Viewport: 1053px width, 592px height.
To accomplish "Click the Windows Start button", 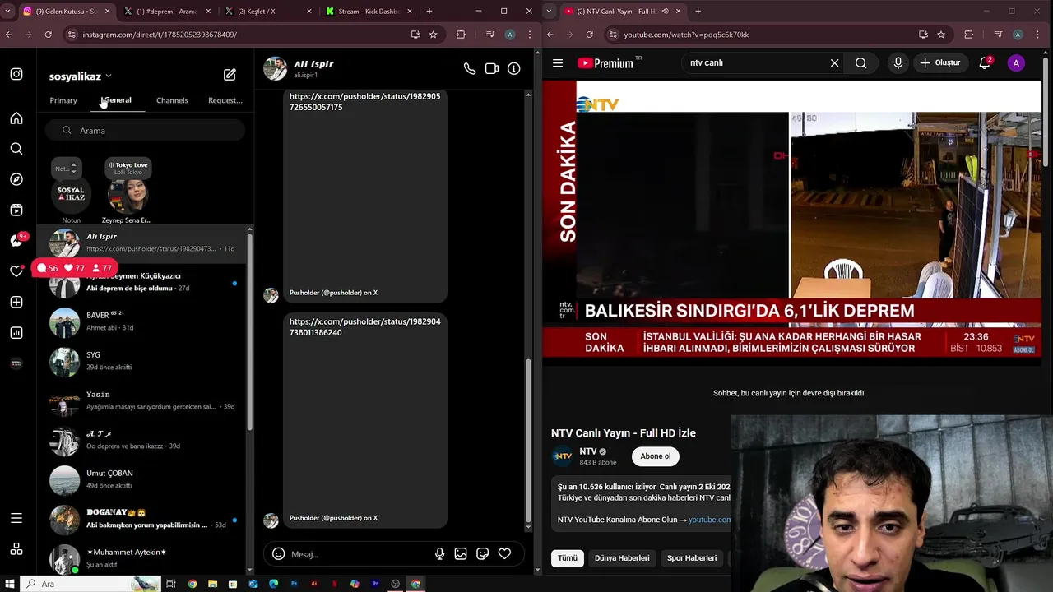I will [9, 584].
